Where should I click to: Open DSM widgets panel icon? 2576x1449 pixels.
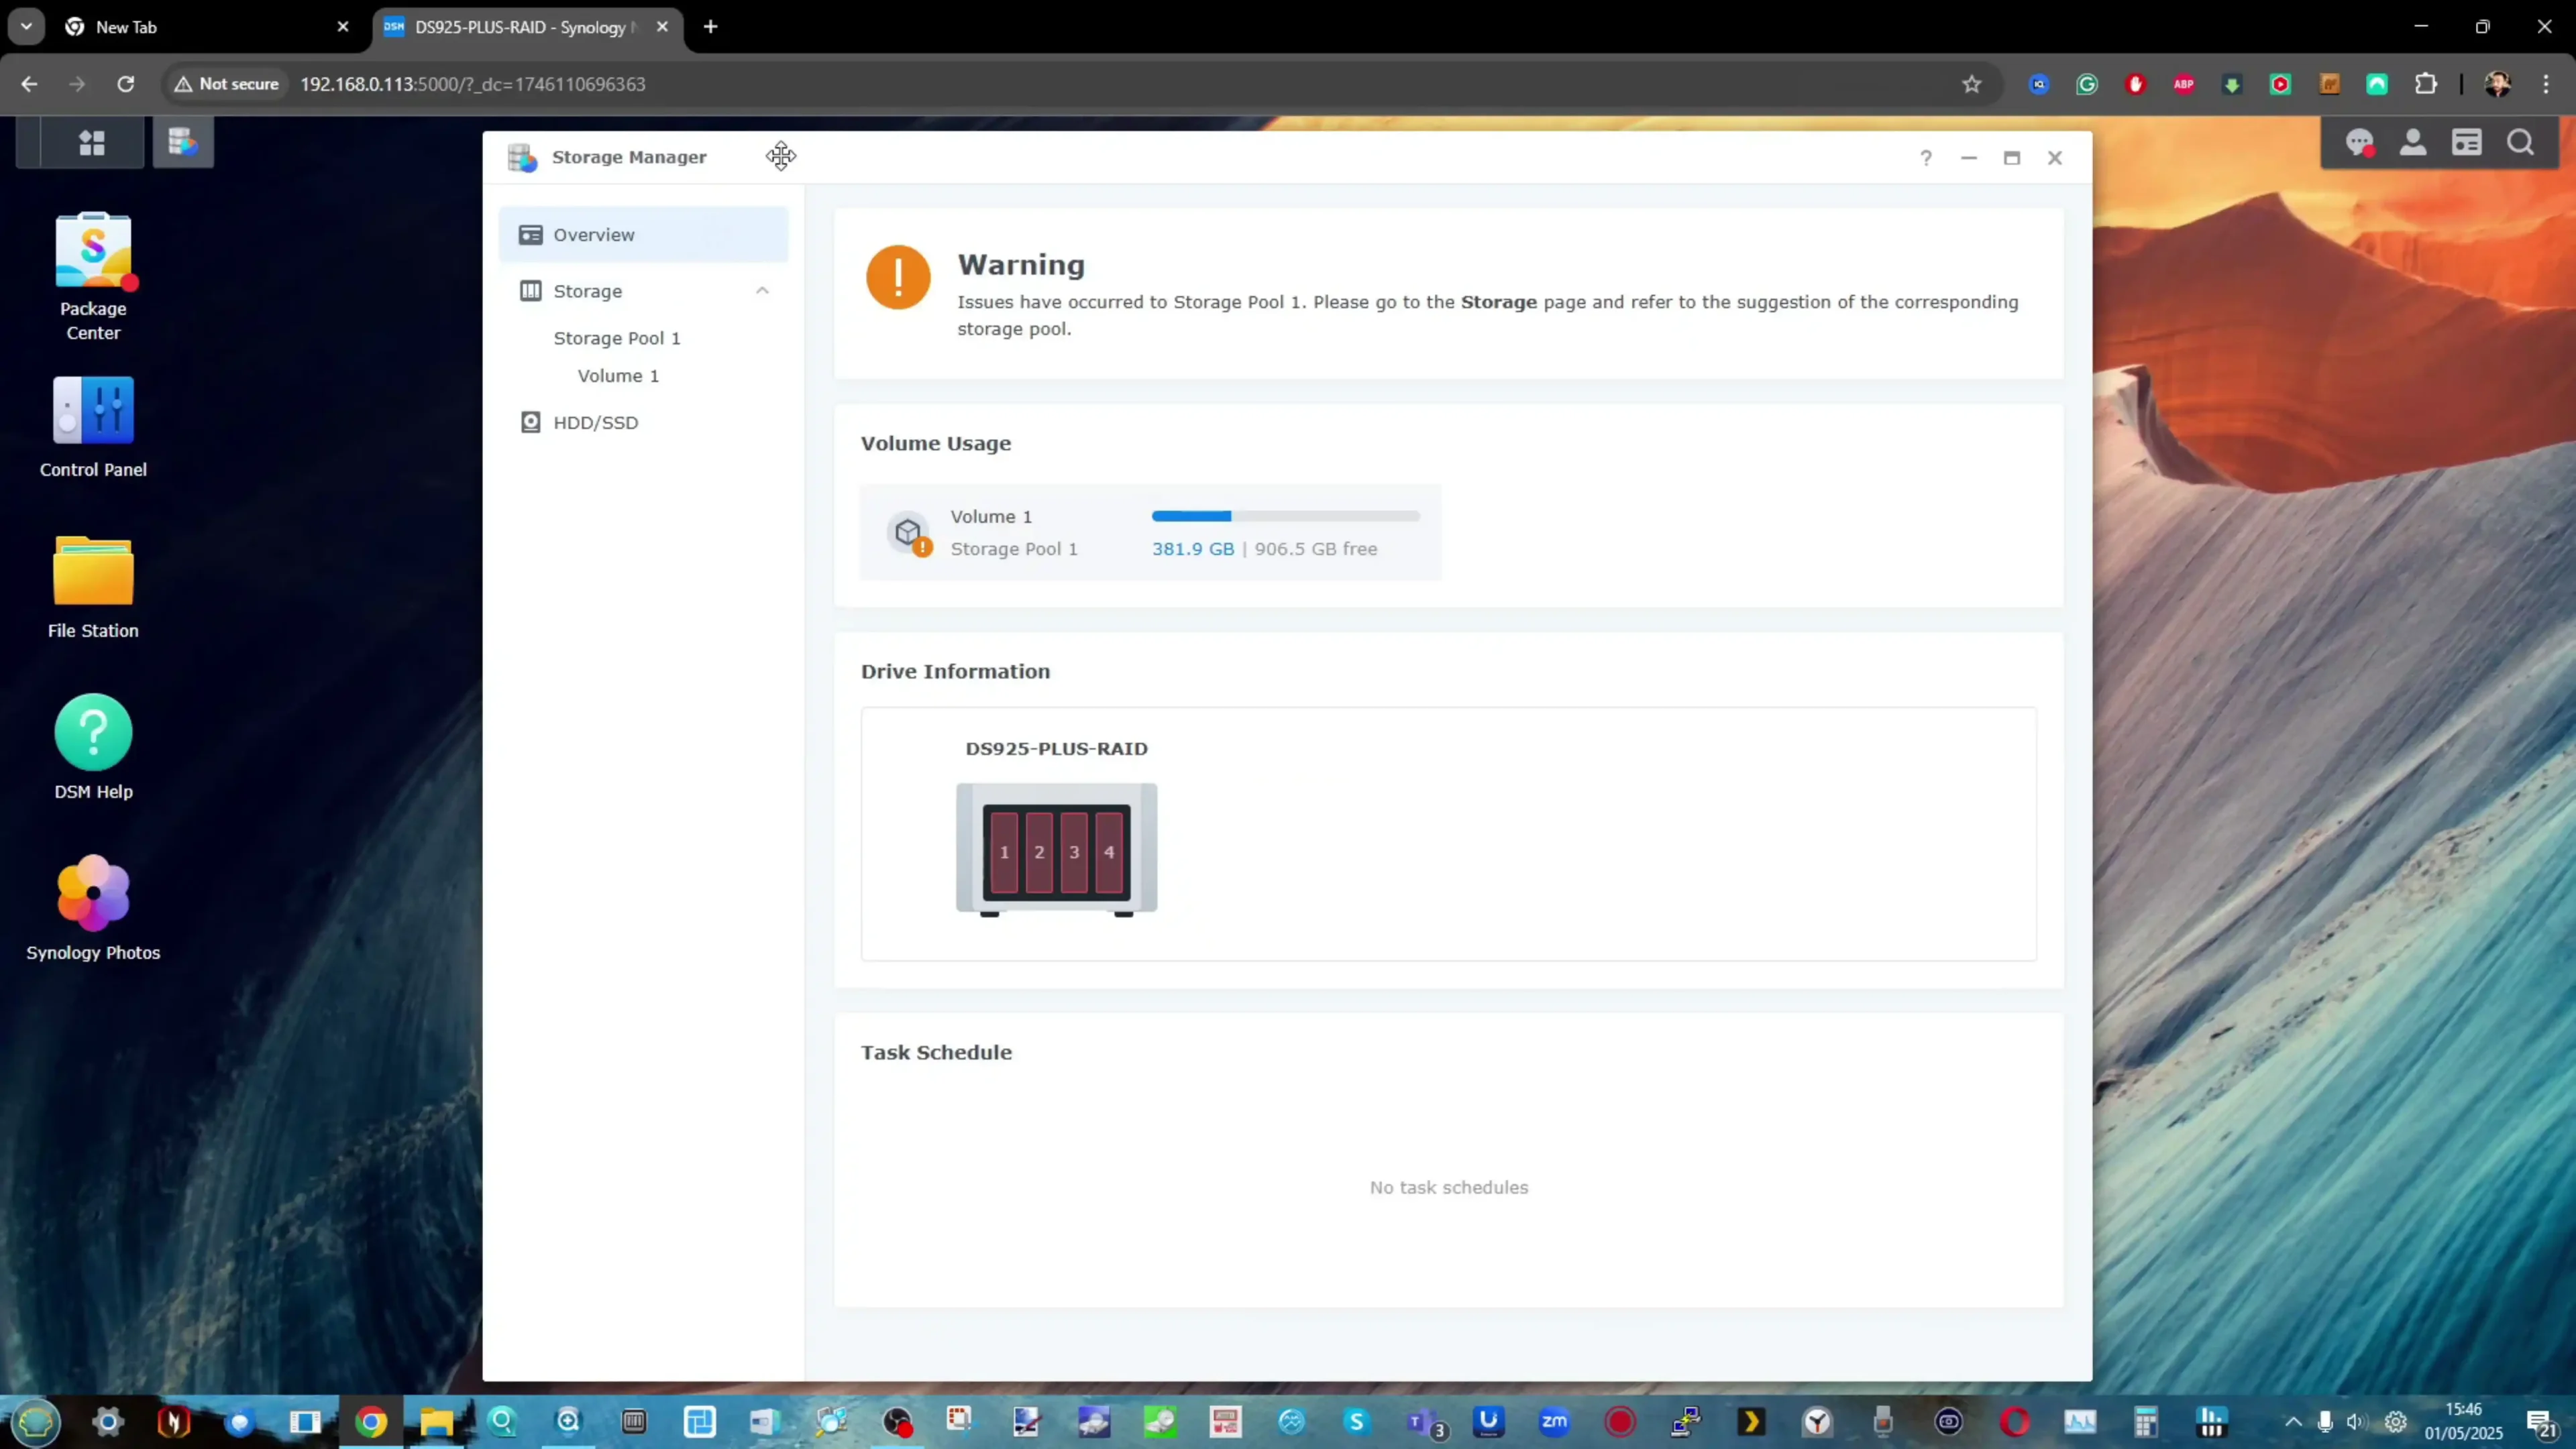[2467, 143]
